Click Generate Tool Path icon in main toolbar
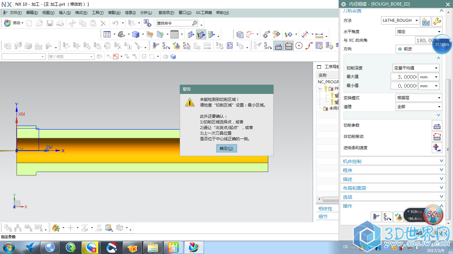The height and width of the screenshot is (254, 453). [156, 46]
